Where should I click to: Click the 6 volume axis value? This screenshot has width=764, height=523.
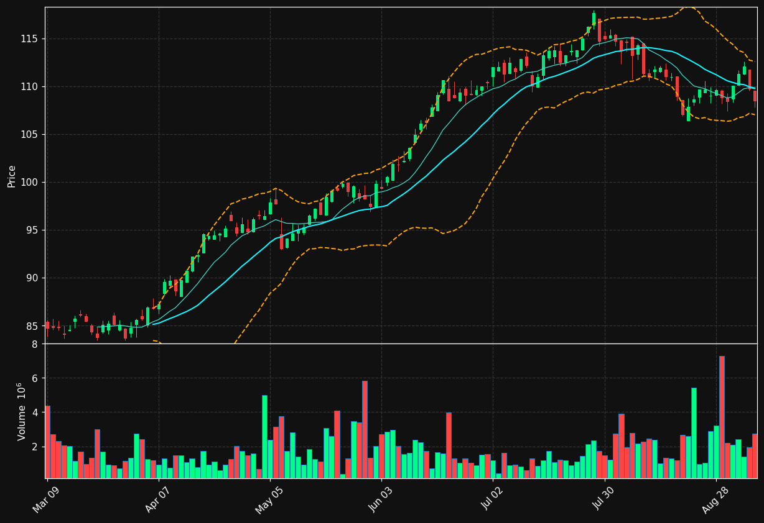point(35,378)
